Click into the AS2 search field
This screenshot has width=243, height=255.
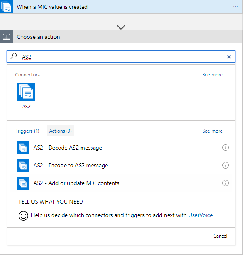[121, 57]
